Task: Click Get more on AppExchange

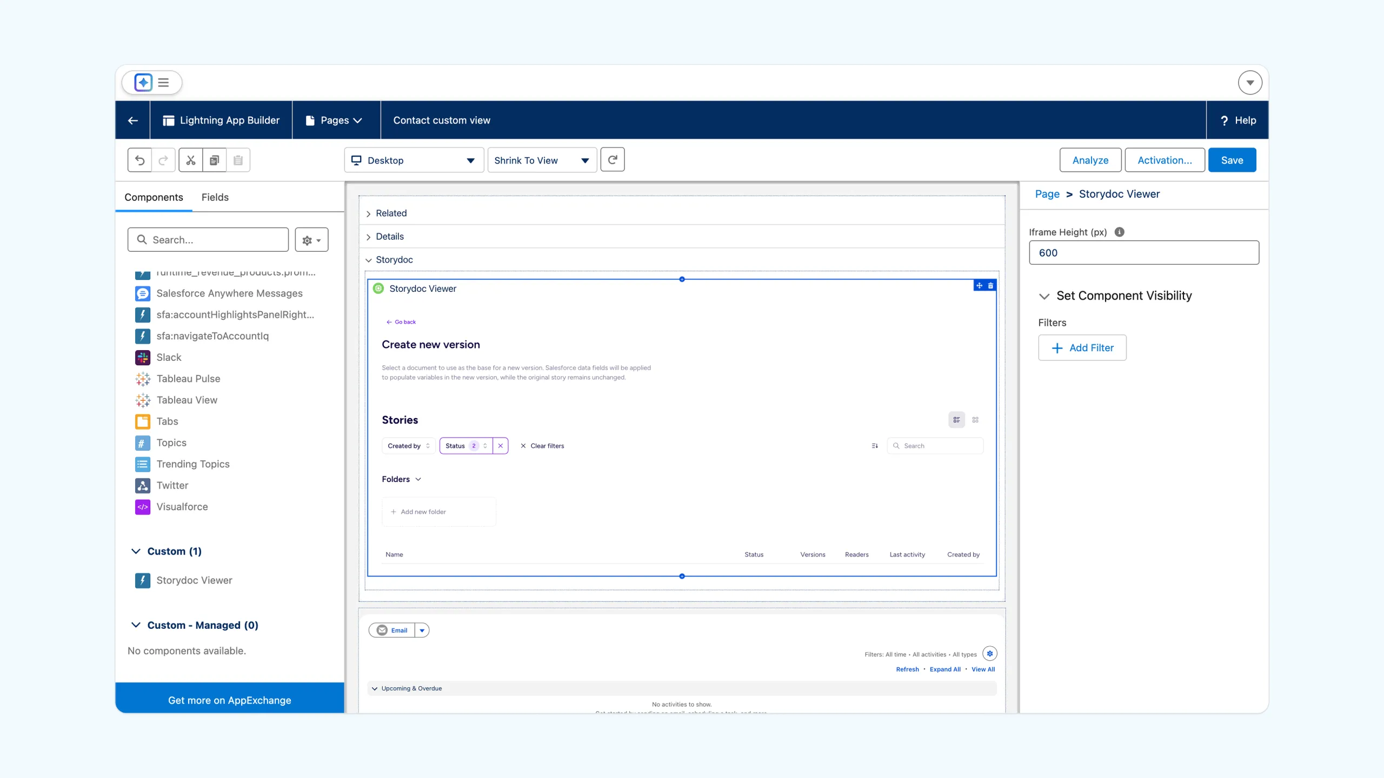Action: coord(230,700)
